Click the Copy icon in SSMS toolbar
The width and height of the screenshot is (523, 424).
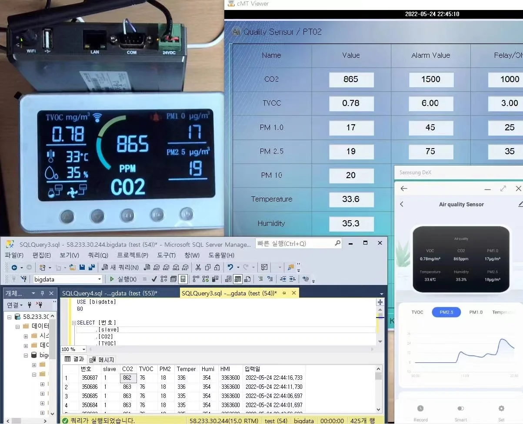click(x=207, y=268)
